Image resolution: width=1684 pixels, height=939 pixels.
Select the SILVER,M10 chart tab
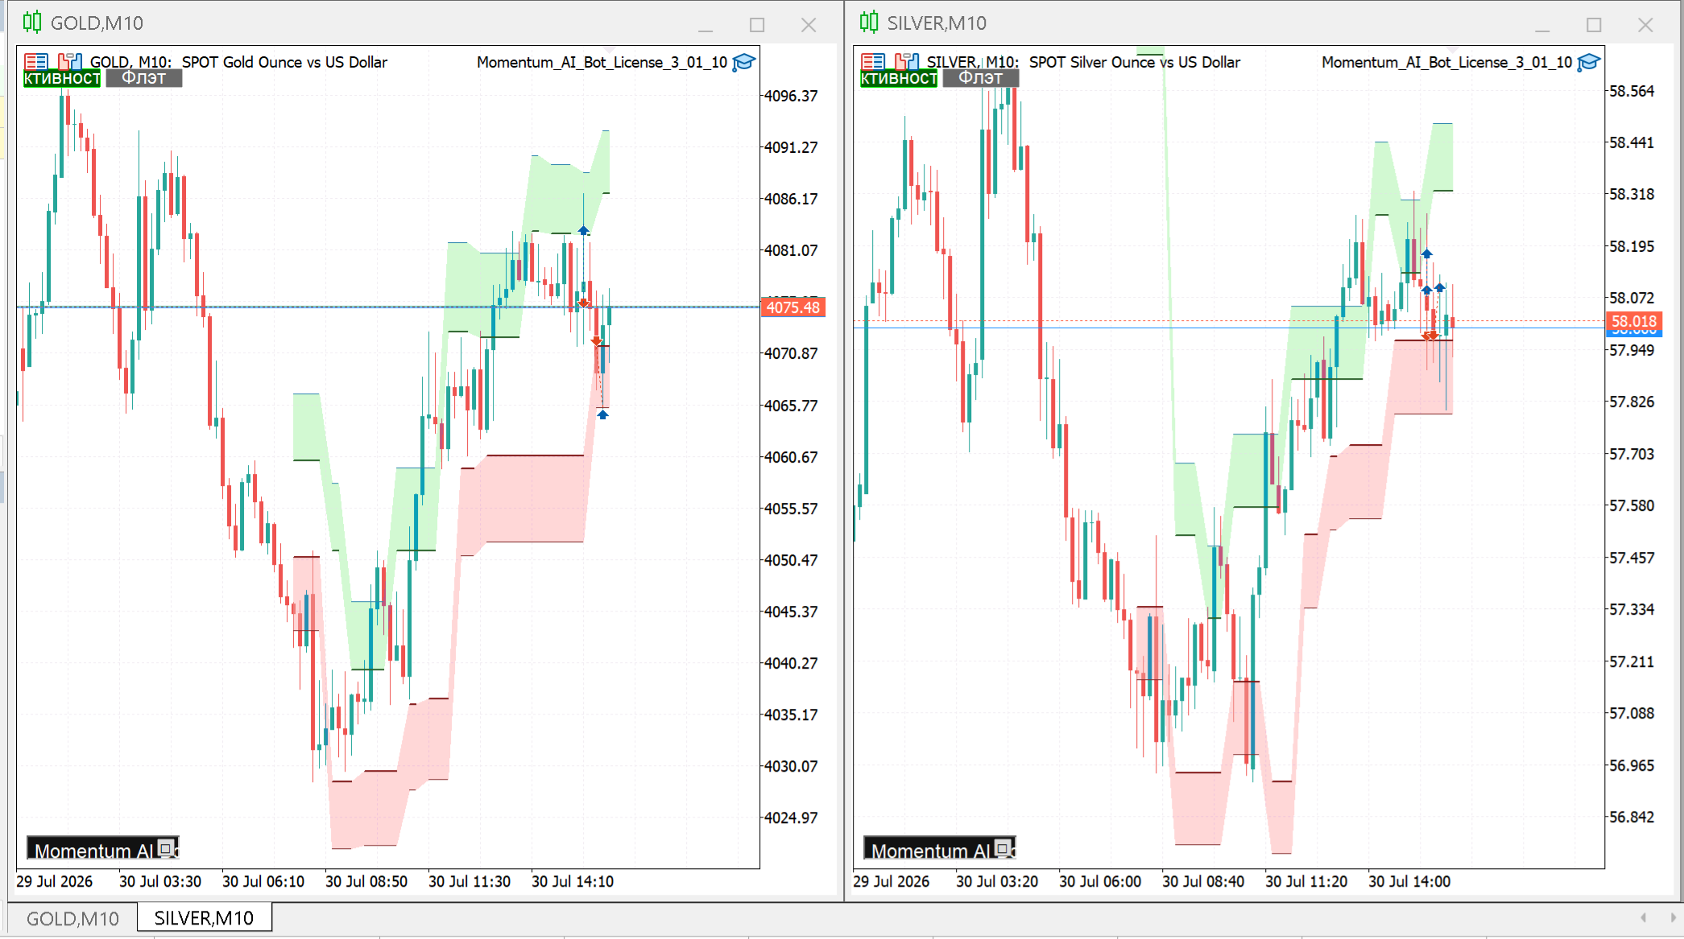[204, 918]
